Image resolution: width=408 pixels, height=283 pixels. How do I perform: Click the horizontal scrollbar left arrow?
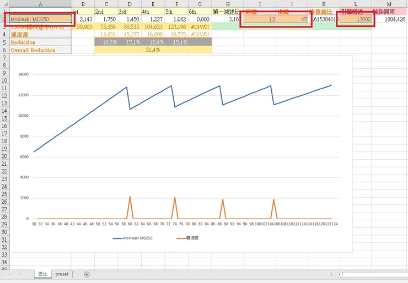340,274
